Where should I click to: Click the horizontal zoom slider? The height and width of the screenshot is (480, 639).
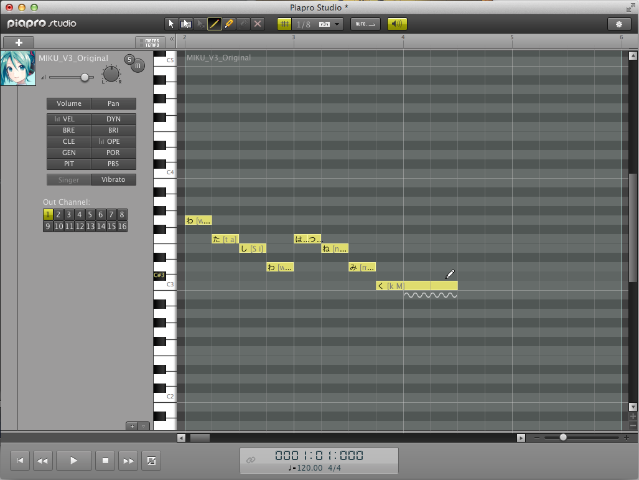click(563, 438)
